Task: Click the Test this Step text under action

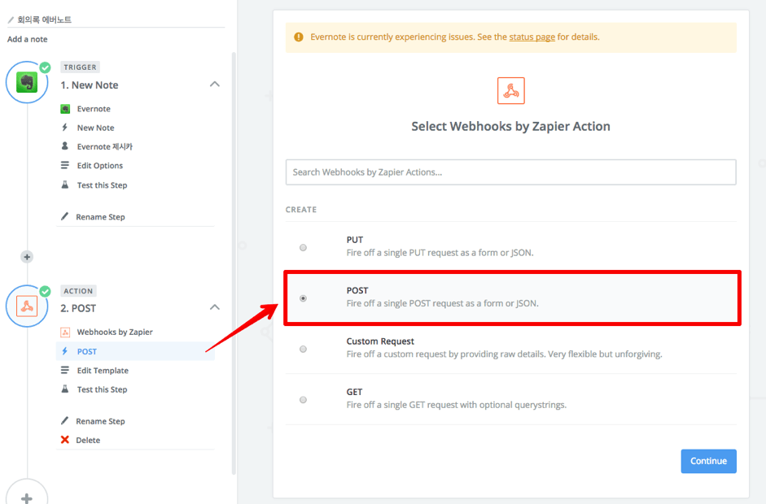Action: pos(102,389)
